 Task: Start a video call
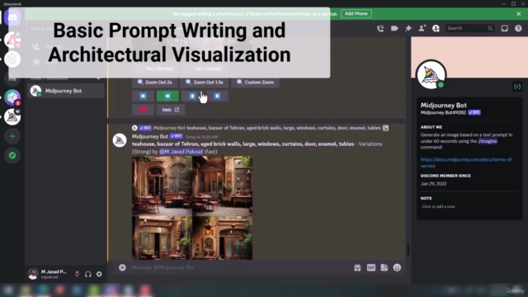click(394, 28)
